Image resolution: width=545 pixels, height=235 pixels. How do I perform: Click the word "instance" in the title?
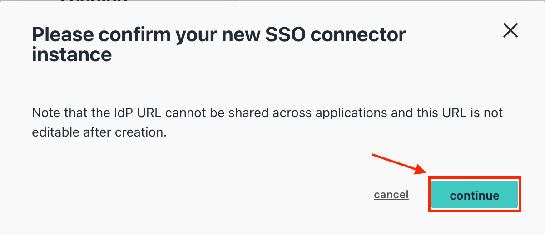pyautogui.click(x=72, y=55)
